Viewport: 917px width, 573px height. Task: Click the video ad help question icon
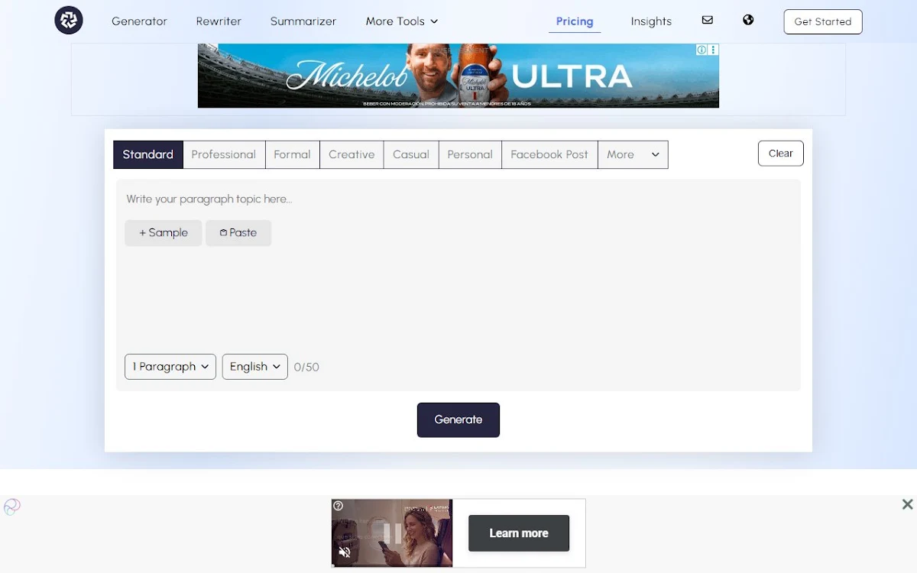[339, 506]
